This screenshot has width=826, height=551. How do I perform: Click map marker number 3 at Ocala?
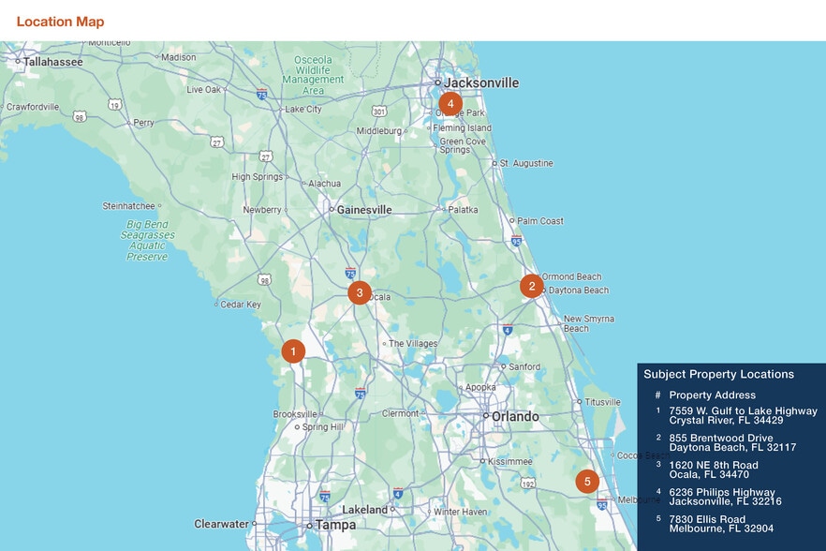tap(360, 292)
